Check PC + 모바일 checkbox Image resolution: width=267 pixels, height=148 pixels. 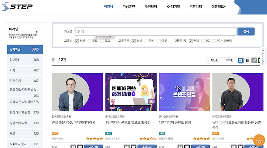click(x=214, y=41)
